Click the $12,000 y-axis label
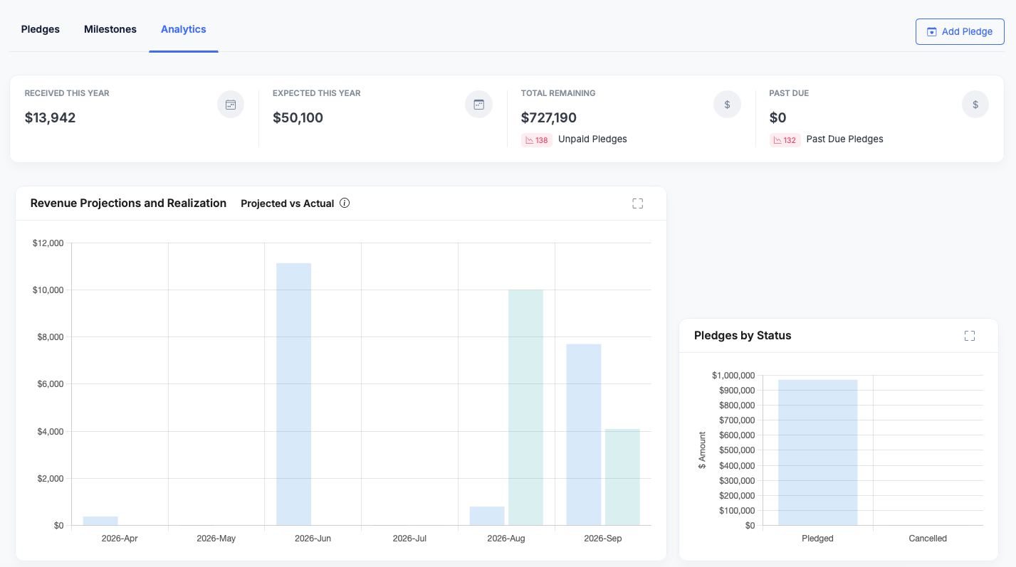The height and width of the screenshot is (567, 1016). tap(48, 243)
